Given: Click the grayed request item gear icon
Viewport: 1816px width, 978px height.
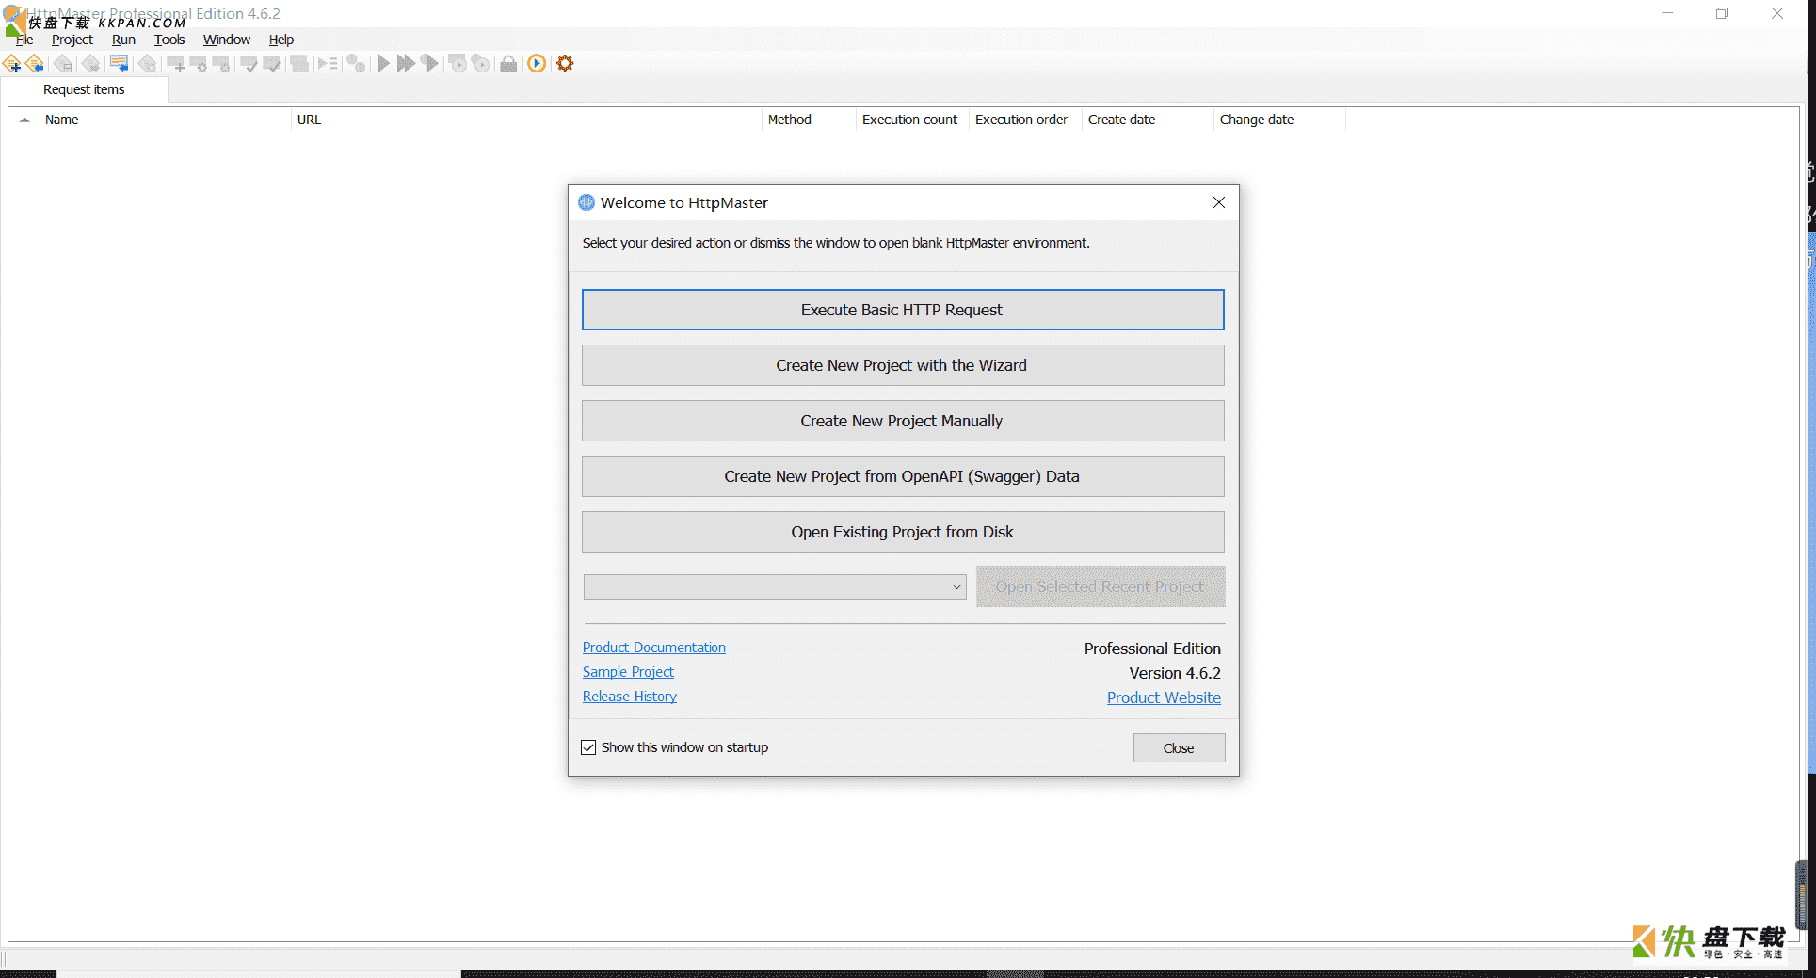Looking at the screenshot, I should coord(199,64).
